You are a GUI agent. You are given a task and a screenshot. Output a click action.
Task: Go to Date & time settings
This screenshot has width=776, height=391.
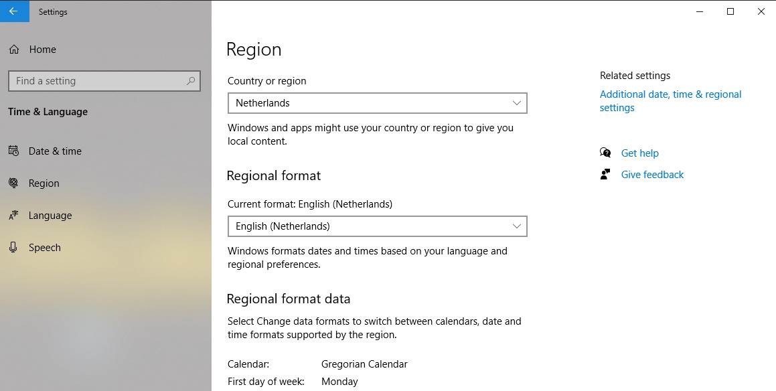point(55,151)
